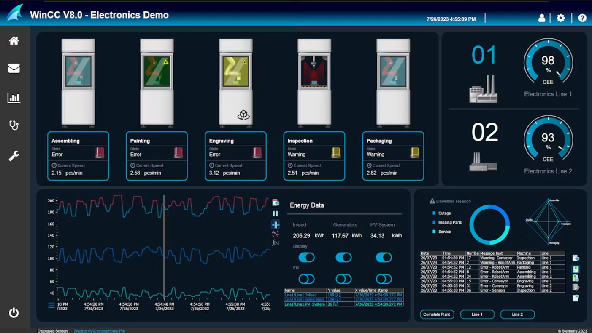Viewport: 592px width, 333px height.
Task: Open the bar chart trends icon in sidebar
Action: 14,98
